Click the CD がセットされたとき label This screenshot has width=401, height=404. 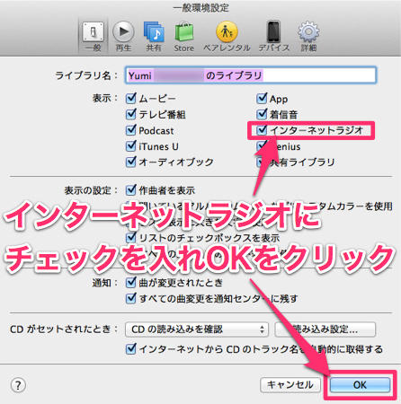point(64,329)
